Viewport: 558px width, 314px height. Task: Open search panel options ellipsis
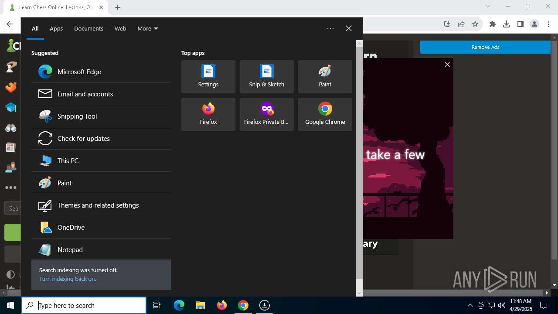click(x=330, y=28)
